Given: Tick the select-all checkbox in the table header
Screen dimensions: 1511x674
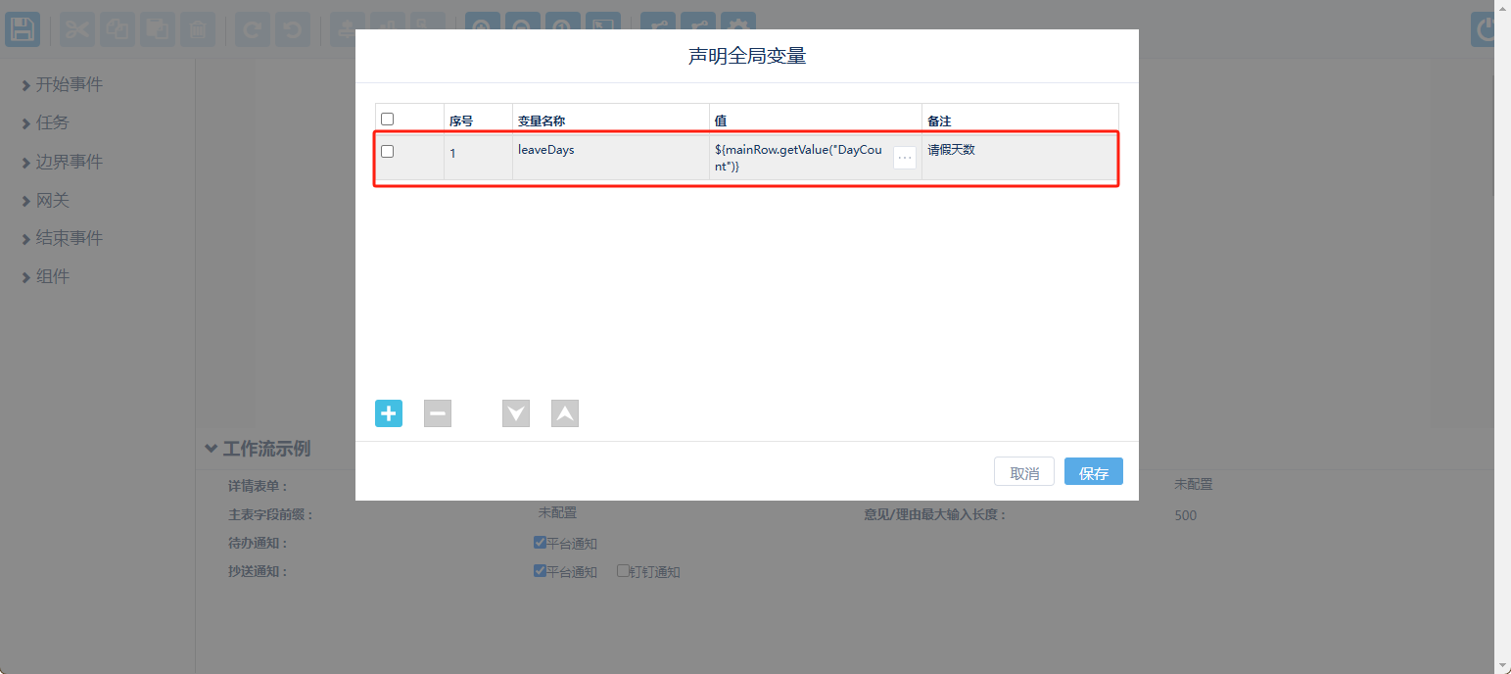Looking at the screenshot, I should coord(388,119).
